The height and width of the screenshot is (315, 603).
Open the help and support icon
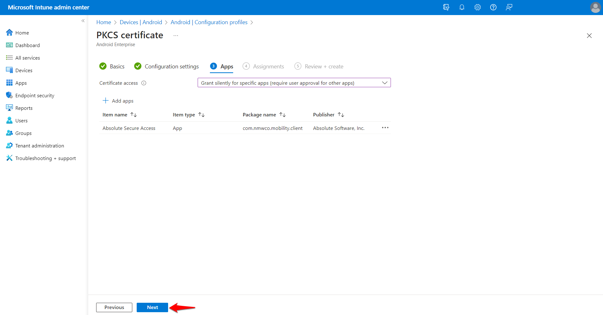pyautogui.click(x=493, y=7)
